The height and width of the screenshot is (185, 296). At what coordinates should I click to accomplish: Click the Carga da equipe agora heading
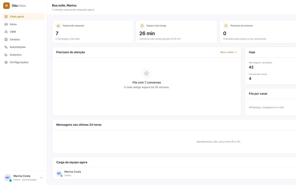click(72, 162)
